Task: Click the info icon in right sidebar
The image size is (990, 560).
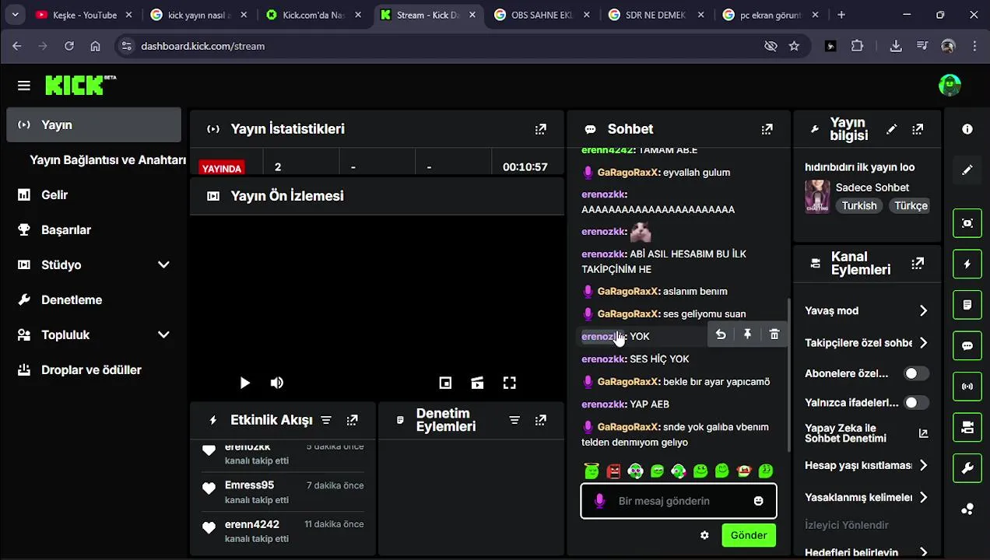Action: click(967, 129)
